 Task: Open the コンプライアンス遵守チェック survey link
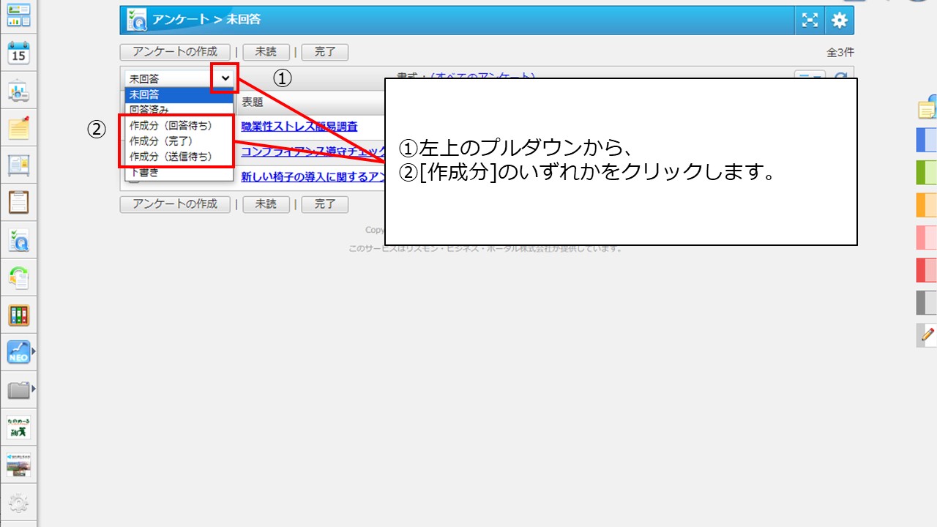(313, 152)
